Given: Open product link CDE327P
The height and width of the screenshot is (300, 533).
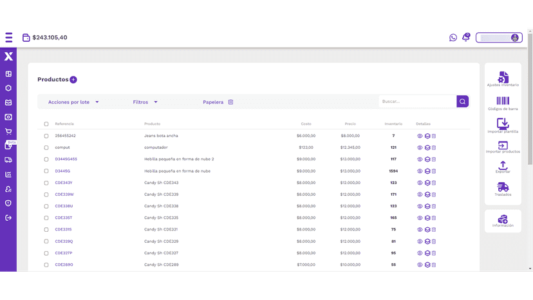Looking at the screenshot, I should click(64, 253).
